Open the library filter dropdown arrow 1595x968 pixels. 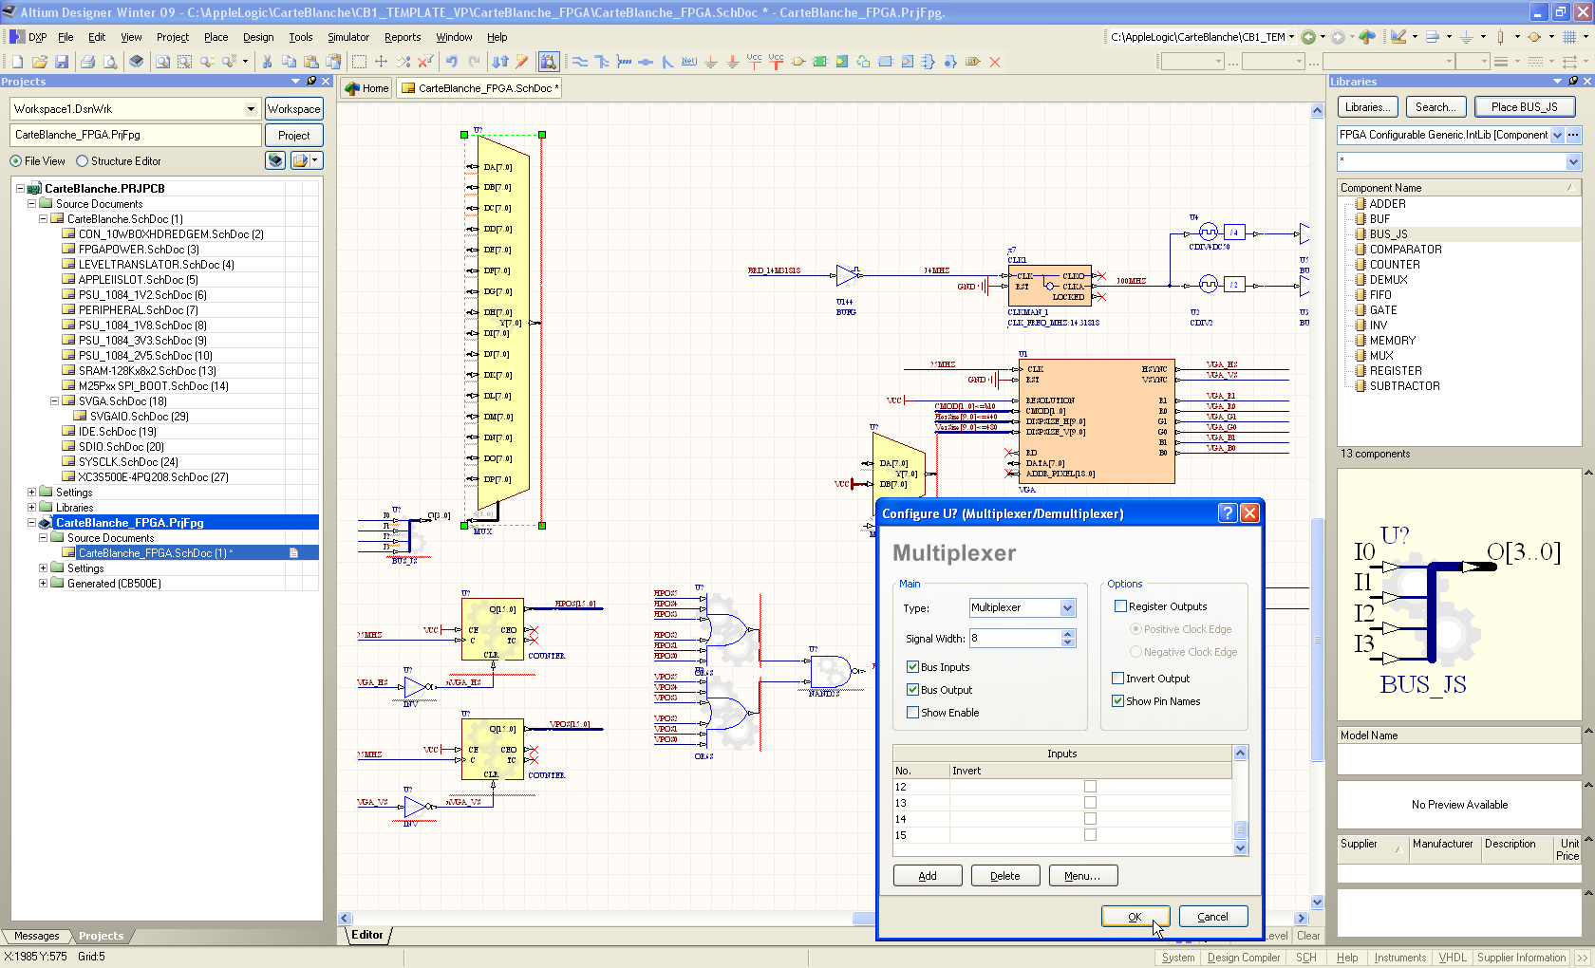(x=1573, y=162)
